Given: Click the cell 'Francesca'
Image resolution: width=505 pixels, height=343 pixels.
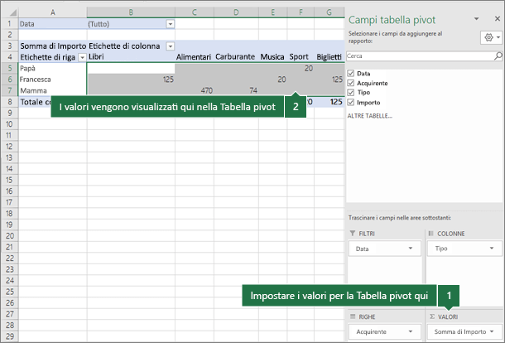Looking at the screenshot, I should (53, 80).
